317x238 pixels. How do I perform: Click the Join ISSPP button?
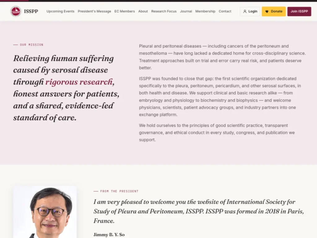click(x=299, y=11)
